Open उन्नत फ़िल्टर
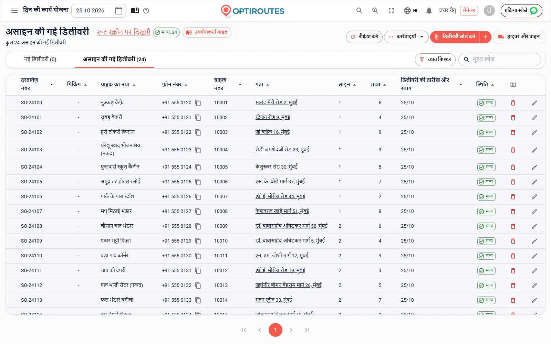 click(x=435, y=60)
